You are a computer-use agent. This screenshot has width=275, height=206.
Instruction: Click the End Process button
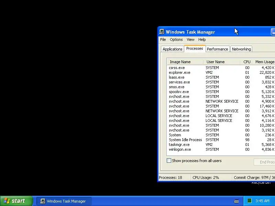point(264,162)
